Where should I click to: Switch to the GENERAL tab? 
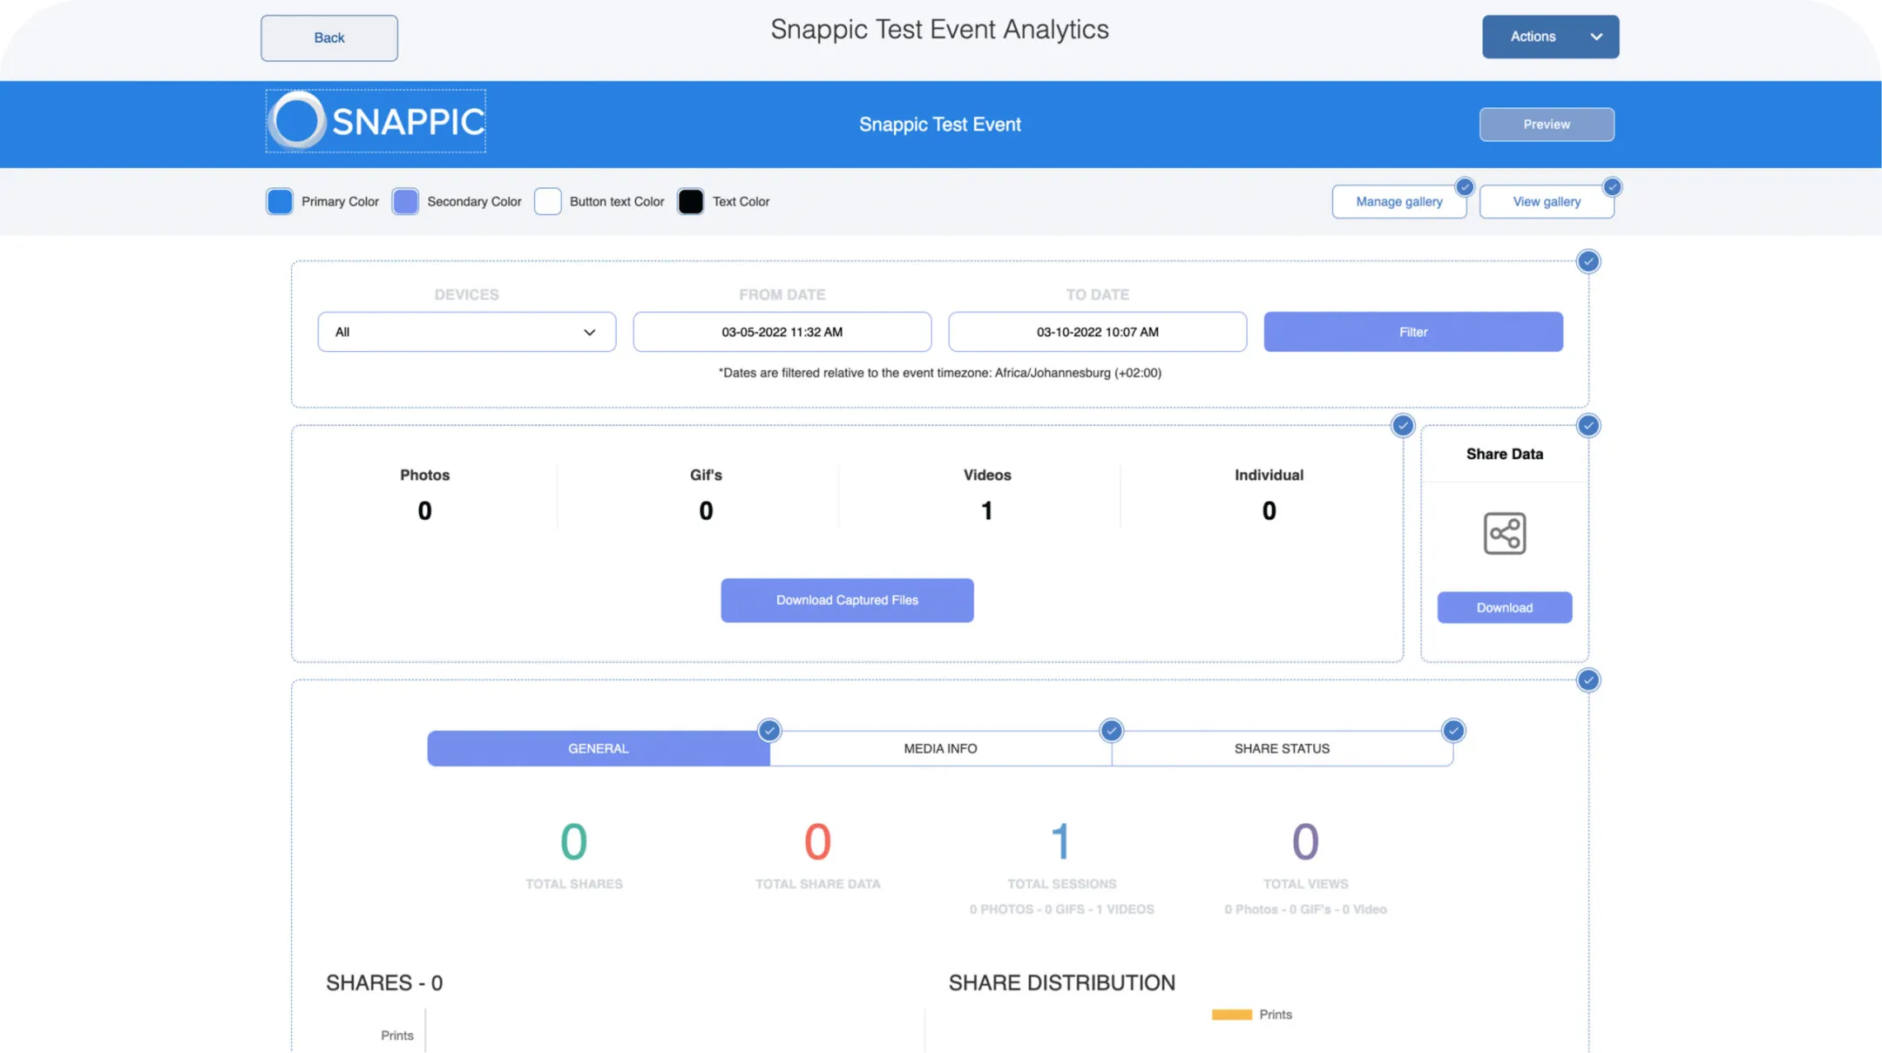click(x=598, y=749)
